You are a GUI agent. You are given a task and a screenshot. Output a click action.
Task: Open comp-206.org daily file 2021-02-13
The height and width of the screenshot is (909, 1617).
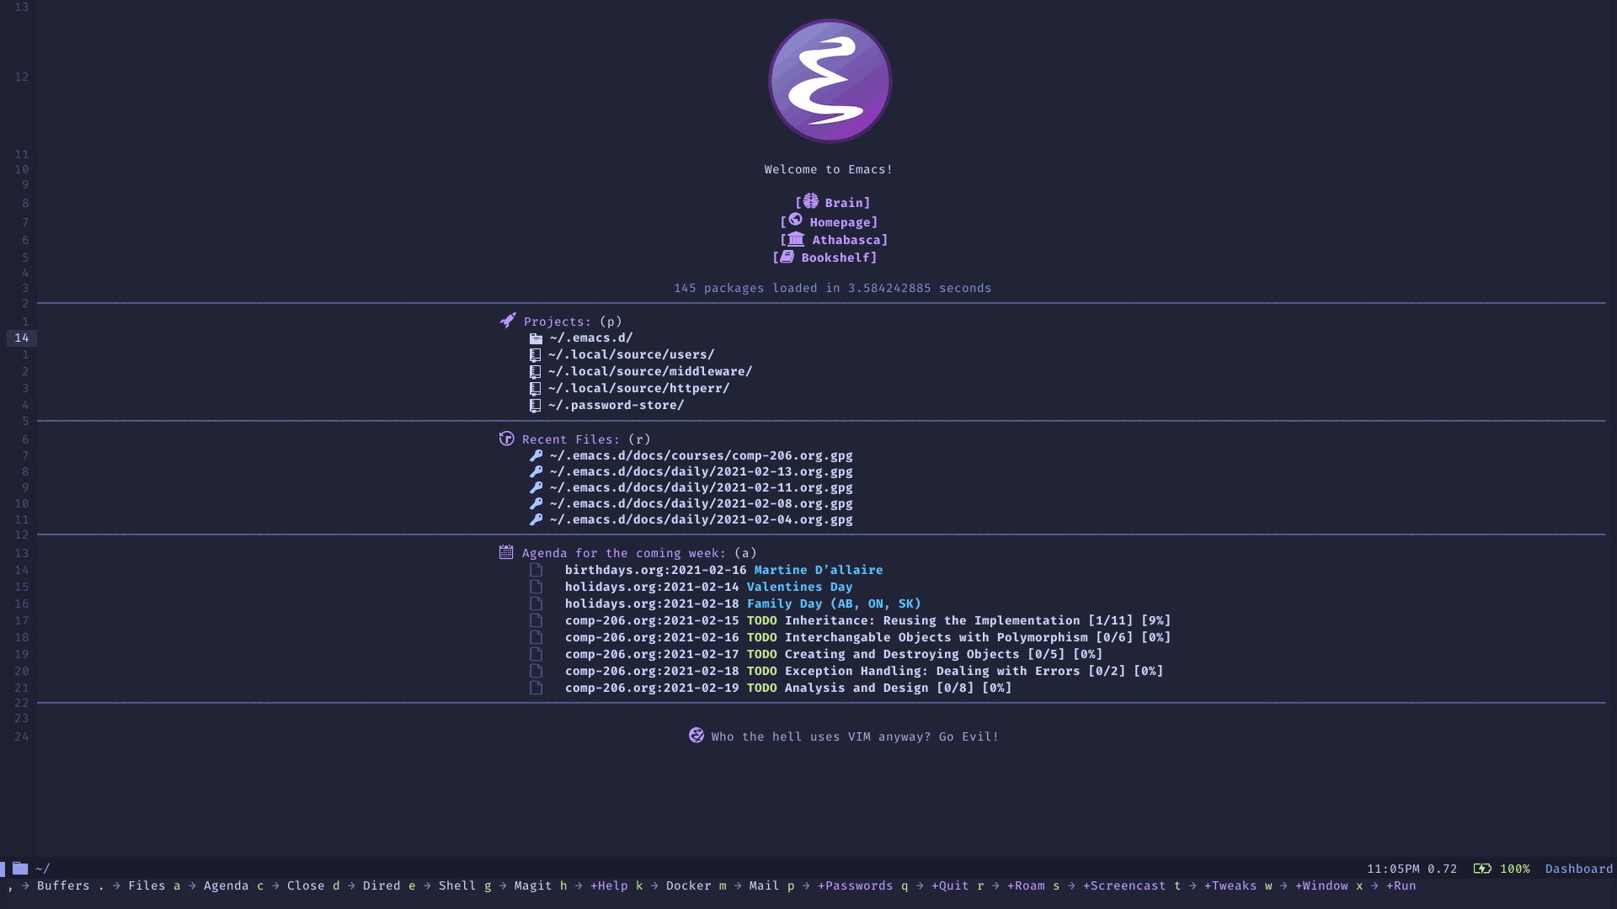click(x=700, y=470)
